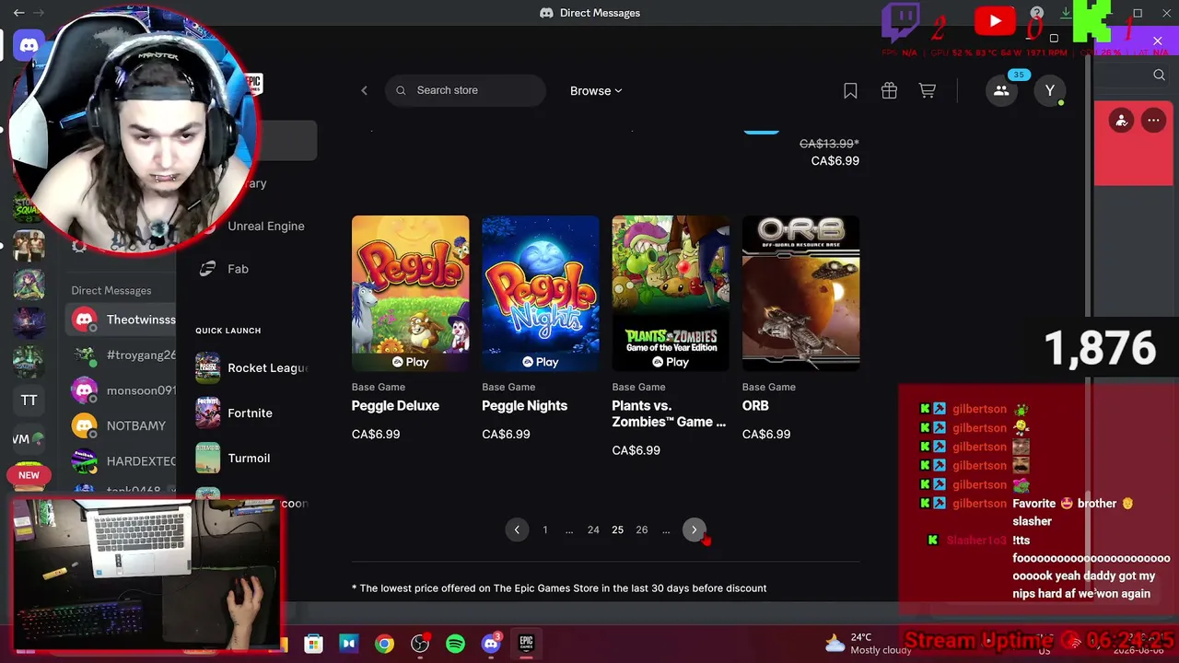Open the weather widget showing 24°C
Screen dimensions: 1179x663
tap(867, 644)
